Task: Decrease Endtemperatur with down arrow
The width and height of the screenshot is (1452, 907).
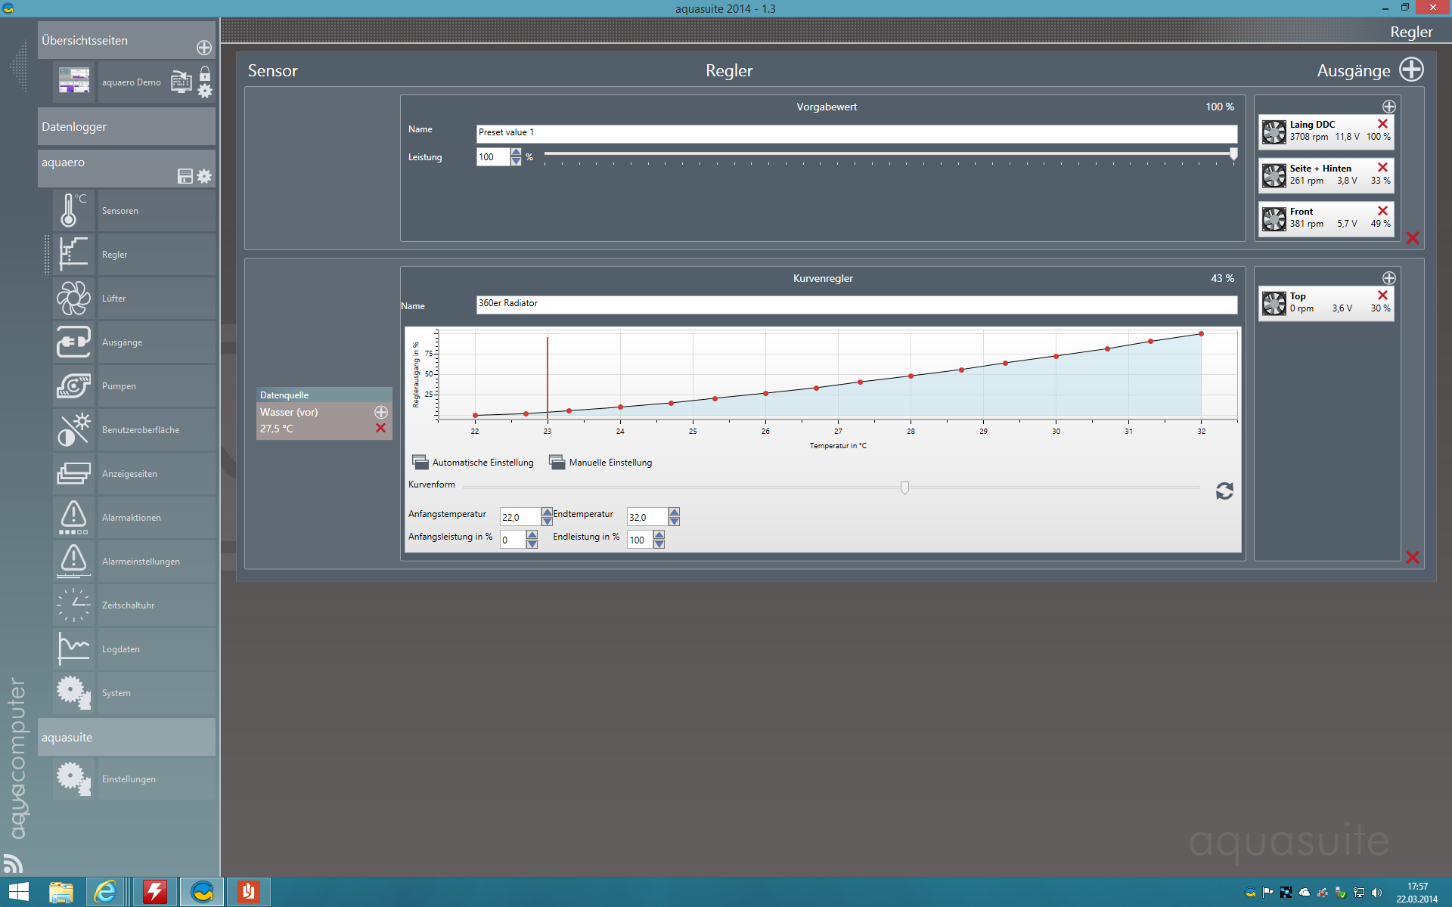Action: coord(674,522)
